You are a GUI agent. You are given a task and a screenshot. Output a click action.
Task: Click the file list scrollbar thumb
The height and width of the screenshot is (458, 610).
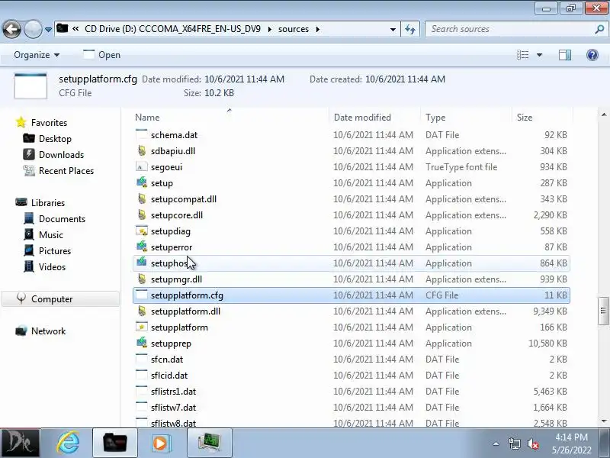[x=603, y=311]
